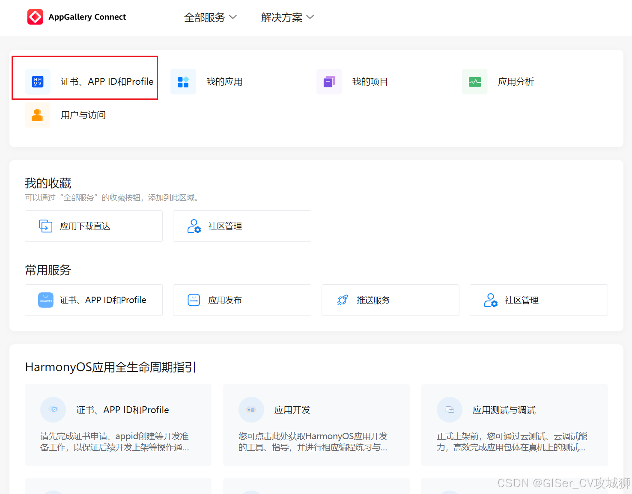Click the description starting 您可点击此处获取HarmonyOS

313,442
